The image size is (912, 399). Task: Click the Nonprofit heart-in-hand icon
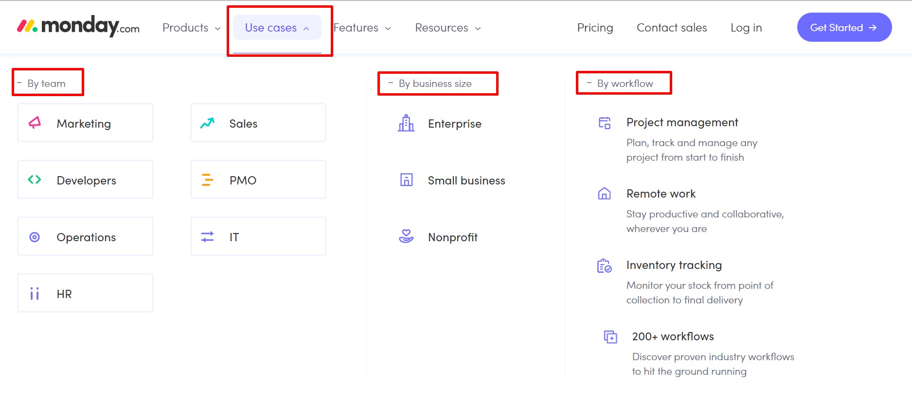406,236
